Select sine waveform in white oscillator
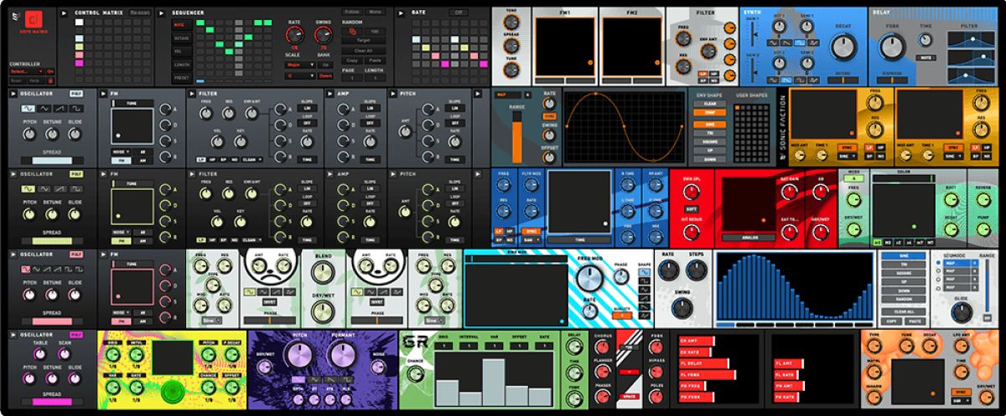This screenshot has height=416, width=1006. 28,108
